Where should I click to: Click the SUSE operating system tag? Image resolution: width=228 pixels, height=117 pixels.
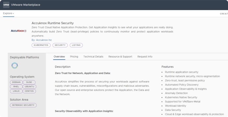point(29,82)
